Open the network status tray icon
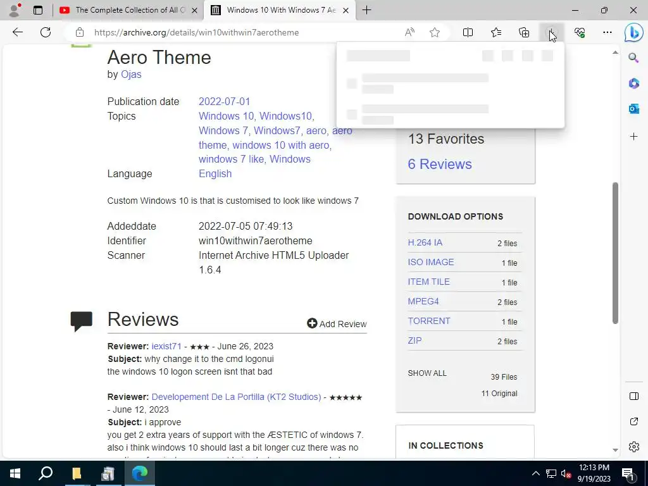This screenshot has width=648, height=486. click(x=551, y=473)
